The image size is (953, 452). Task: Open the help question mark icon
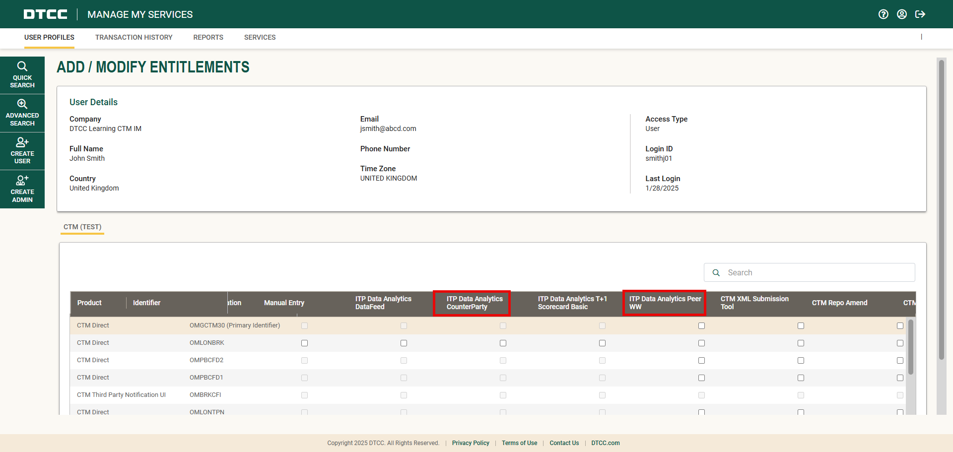(883, 14)
